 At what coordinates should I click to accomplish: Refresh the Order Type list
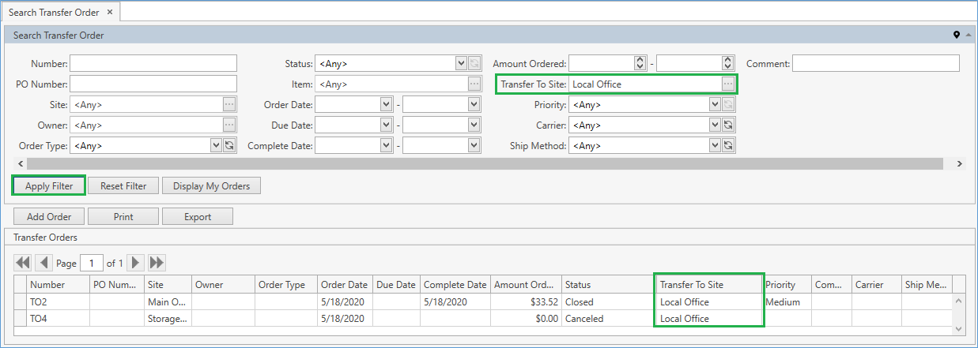(x=229, y=145)
